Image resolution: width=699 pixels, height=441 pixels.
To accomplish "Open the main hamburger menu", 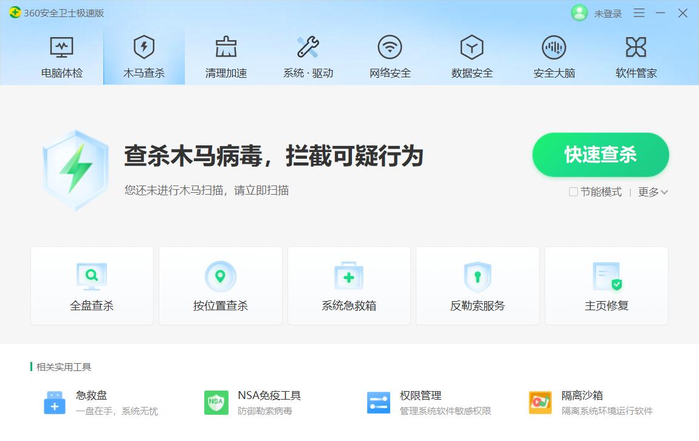I will point(639,13).
